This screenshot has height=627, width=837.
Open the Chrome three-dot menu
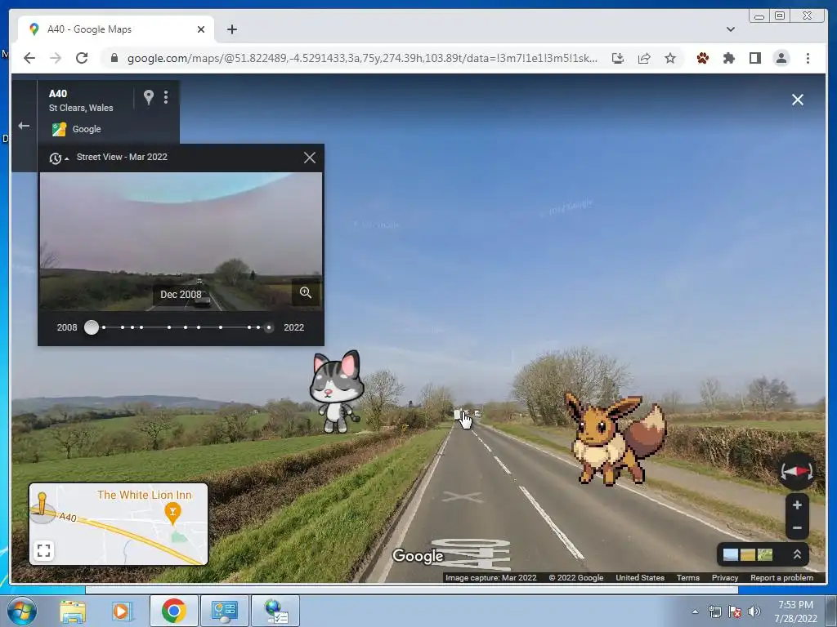point(808,58)
